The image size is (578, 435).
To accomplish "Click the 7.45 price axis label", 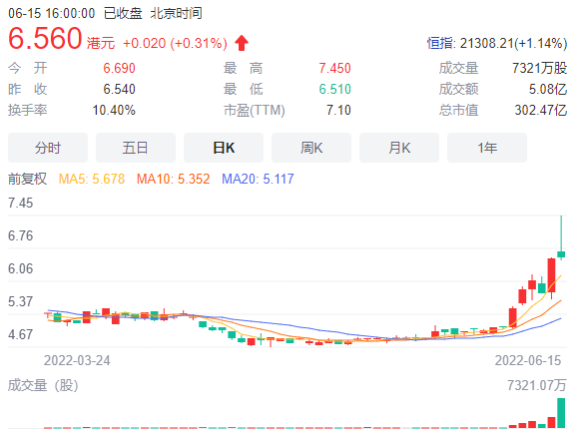I will coord(21,203).
